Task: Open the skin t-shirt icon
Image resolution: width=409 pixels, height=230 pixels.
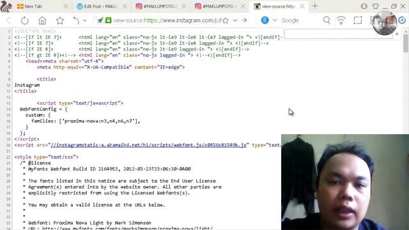Action: pyautogui.click(x=376, y=6)
